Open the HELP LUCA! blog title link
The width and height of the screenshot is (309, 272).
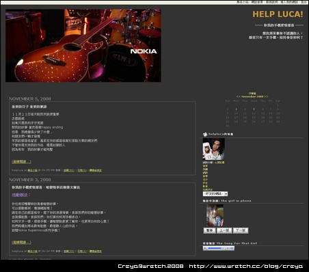(278, 14)
